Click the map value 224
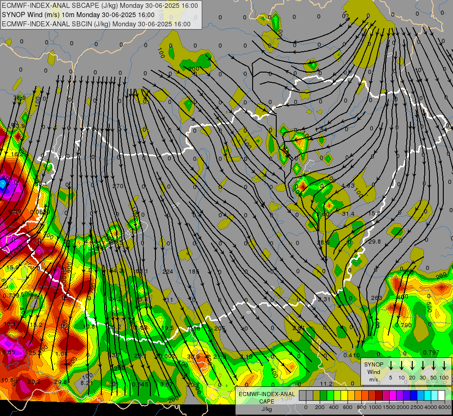The width and height of the screenshot is (453, 416). pos(168,271)
